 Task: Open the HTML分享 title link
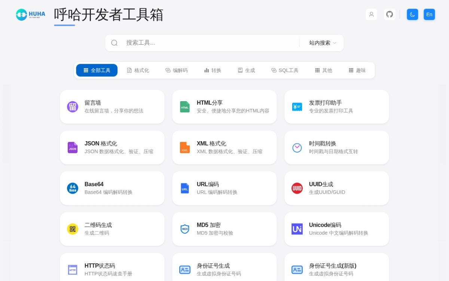pos(210,103)
